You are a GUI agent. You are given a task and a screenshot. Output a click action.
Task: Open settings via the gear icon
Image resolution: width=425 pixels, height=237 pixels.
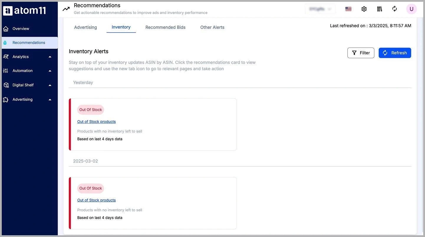pos(364,9)
